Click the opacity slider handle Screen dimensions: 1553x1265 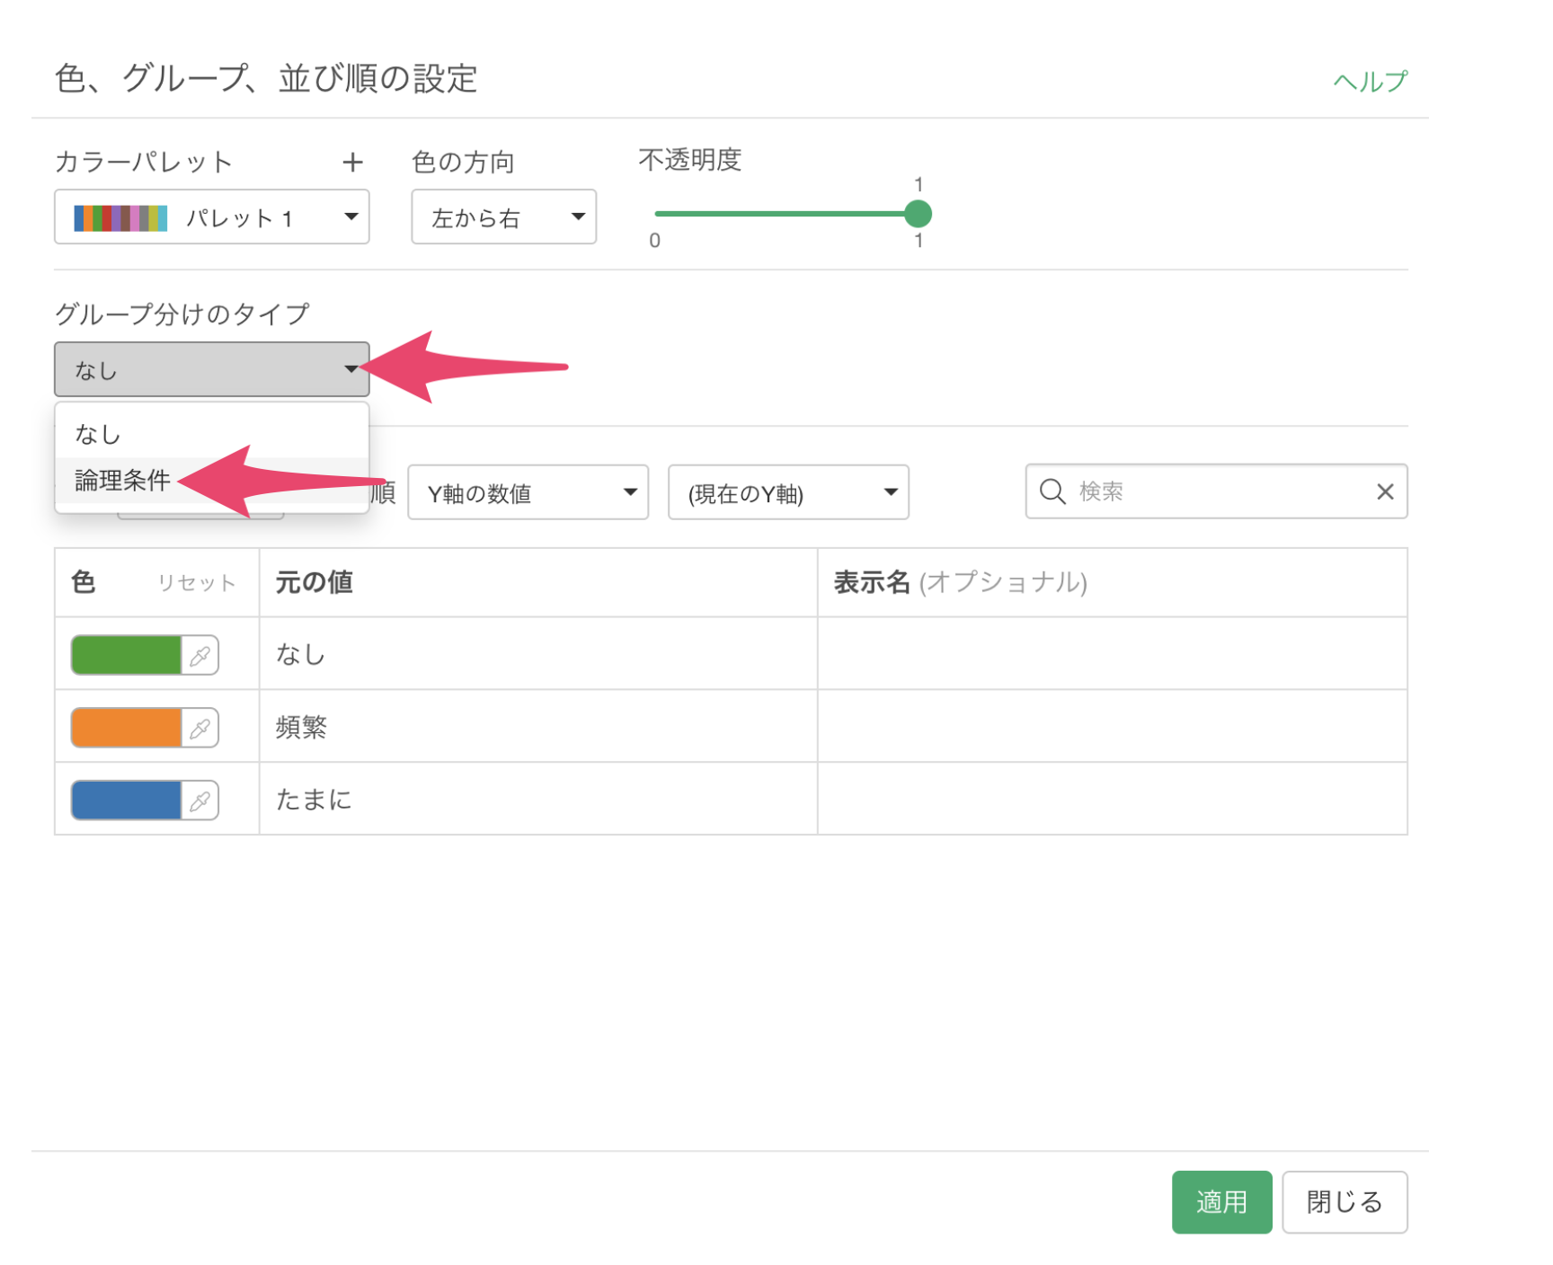918,214
